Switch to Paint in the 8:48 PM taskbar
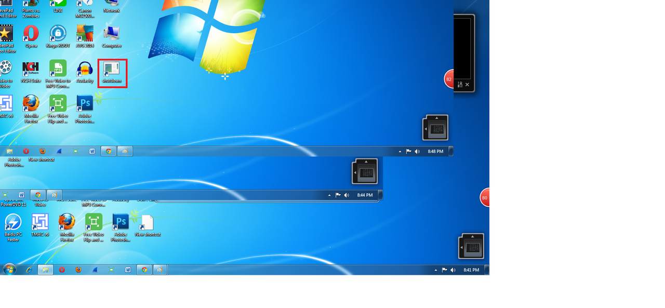Viewport: 665px width, 308px height. [125, 151]
